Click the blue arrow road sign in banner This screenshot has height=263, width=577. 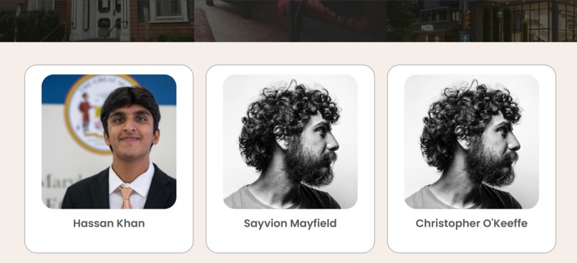[x=465, y=37]
